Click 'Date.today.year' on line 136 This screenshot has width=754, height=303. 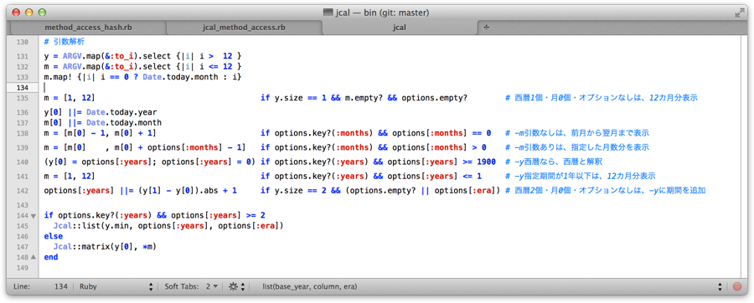(x=121, y=112)
